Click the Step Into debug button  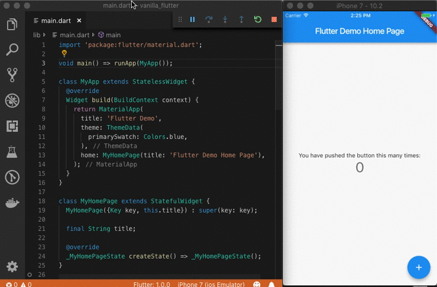225,20
